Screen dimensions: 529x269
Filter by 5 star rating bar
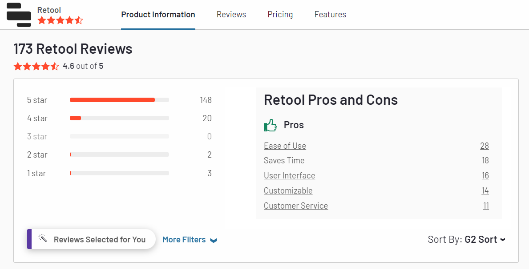(x=119, y=100)
